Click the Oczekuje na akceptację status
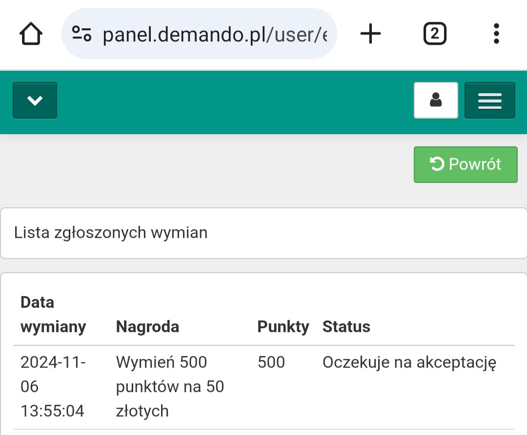527x435 pixels. click(409, 362)
